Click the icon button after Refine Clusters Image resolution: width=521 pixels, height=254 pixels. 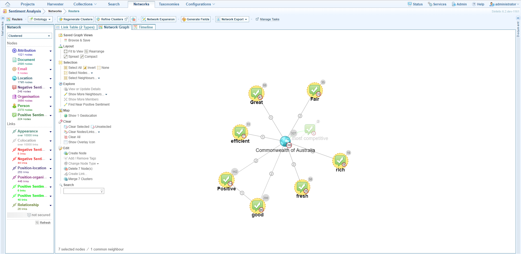coord(133,19)
